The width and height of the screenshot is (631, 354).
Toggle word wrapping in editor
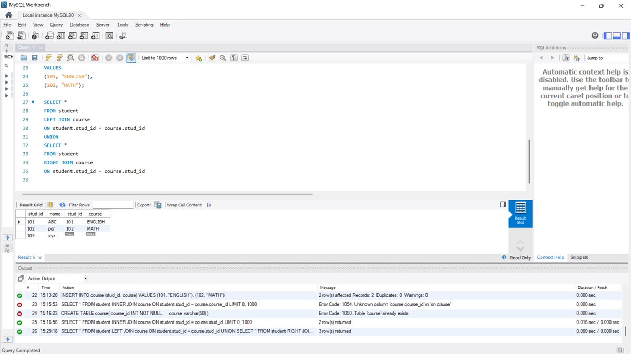(x=245, y=58)
